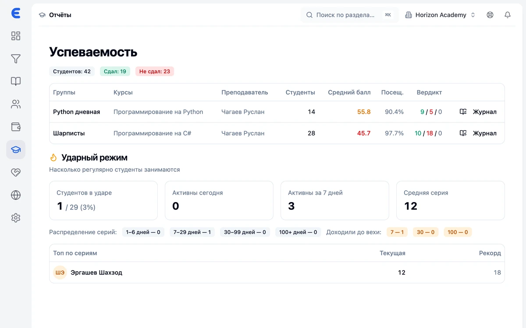526x328 pixels.
Task: Click the graduation cap icon beside Отчёты
Action: (x=42, y=15)
